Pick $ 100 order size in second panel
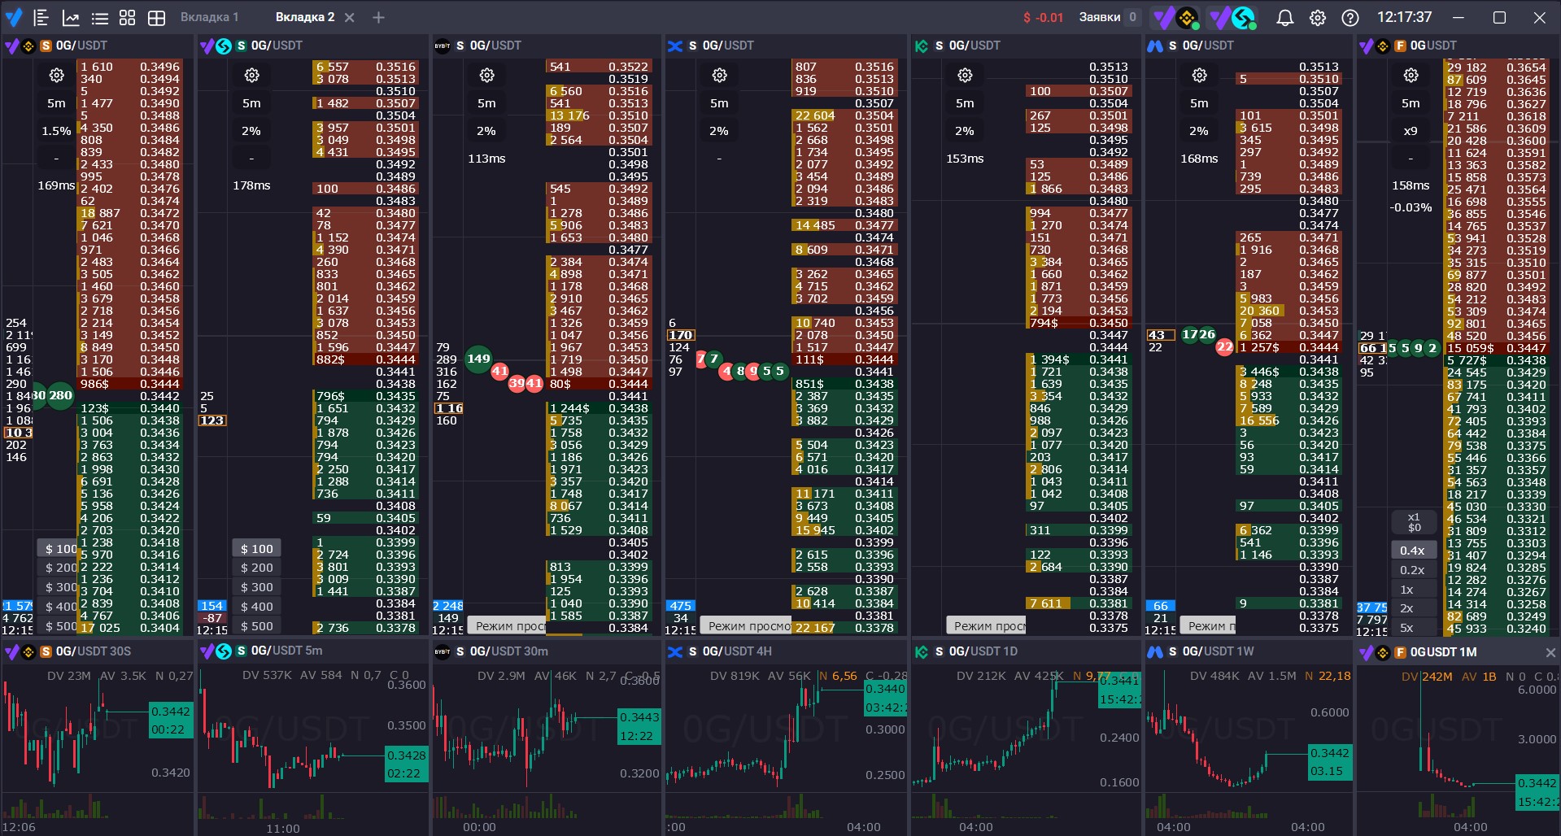 [257, 549]
